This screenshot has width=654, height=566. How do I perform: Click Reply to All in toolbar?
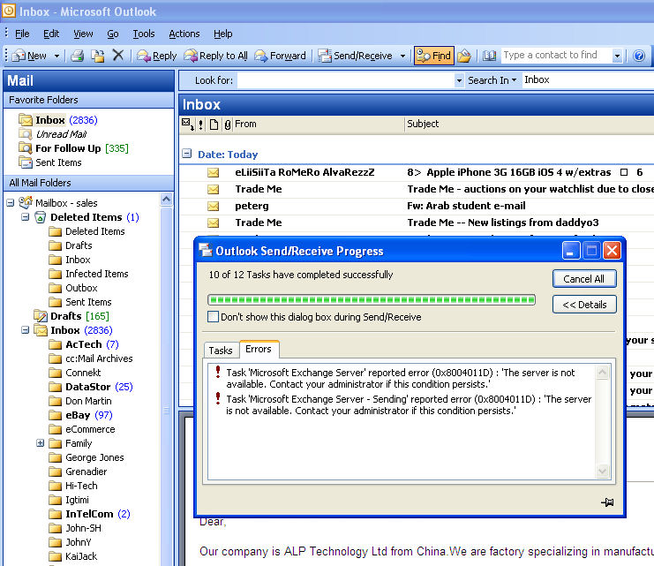(216, 56)
